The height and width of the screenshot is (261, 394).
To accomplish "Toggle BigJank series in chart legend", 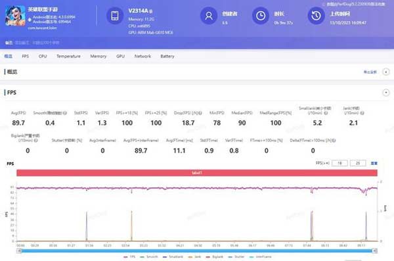I will coord(214,256).
